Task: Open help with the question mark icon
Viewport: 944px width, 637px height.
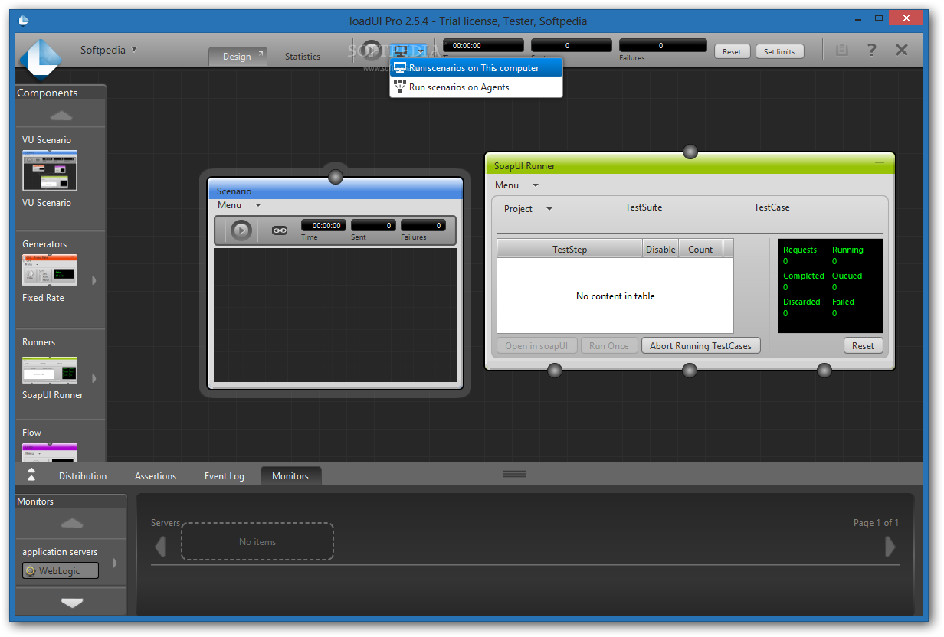Action: tap(871, 50)
